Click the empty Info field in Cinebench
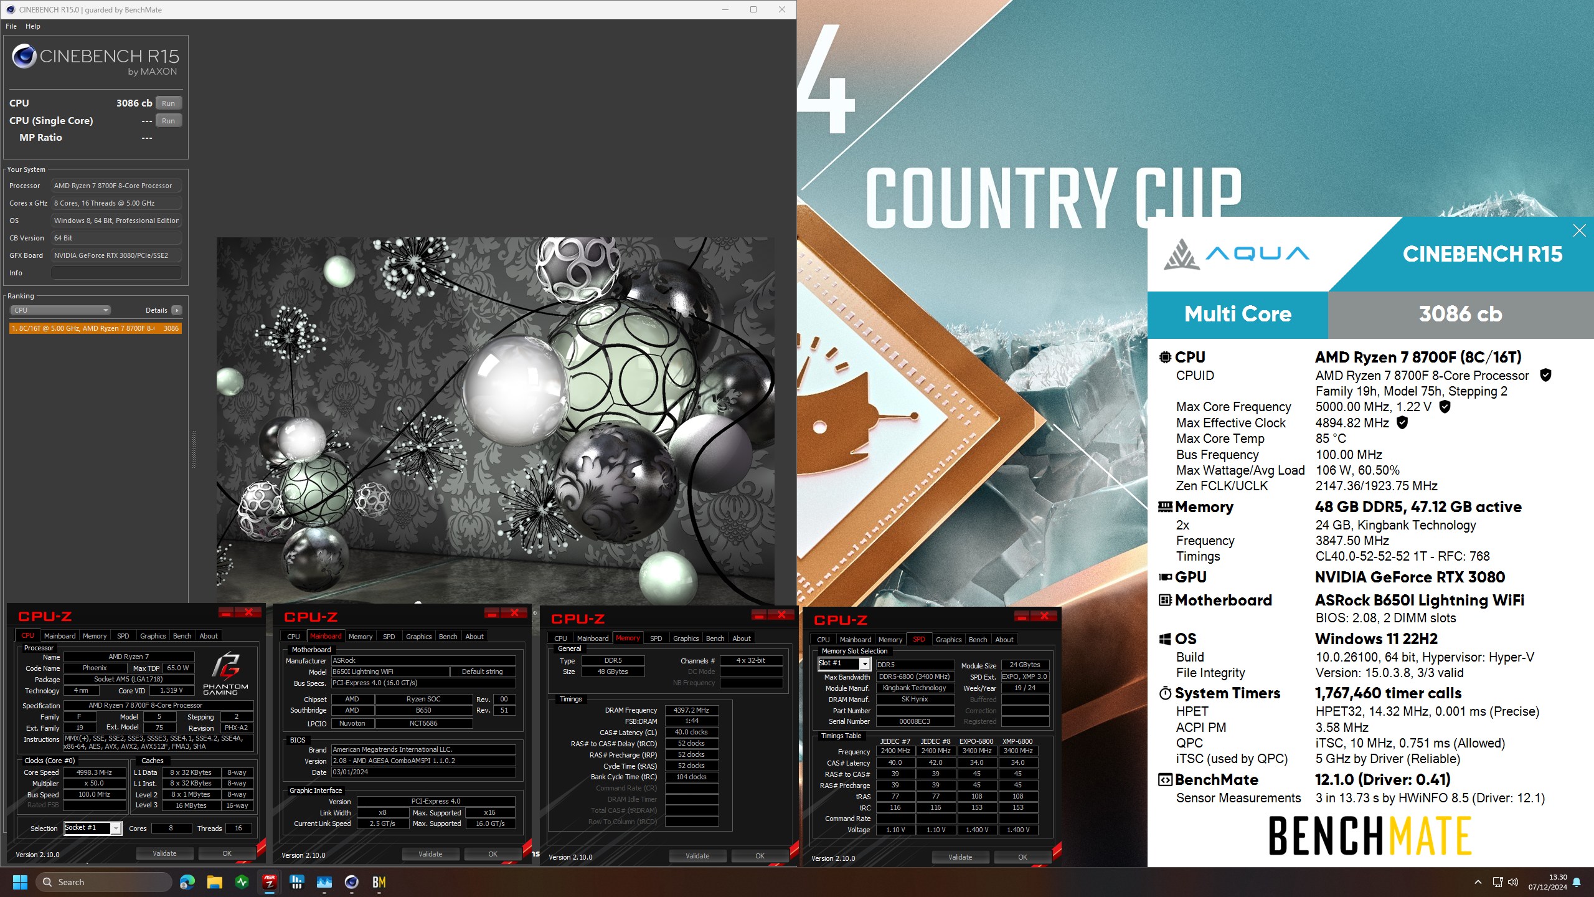 [x=116, y=273]
